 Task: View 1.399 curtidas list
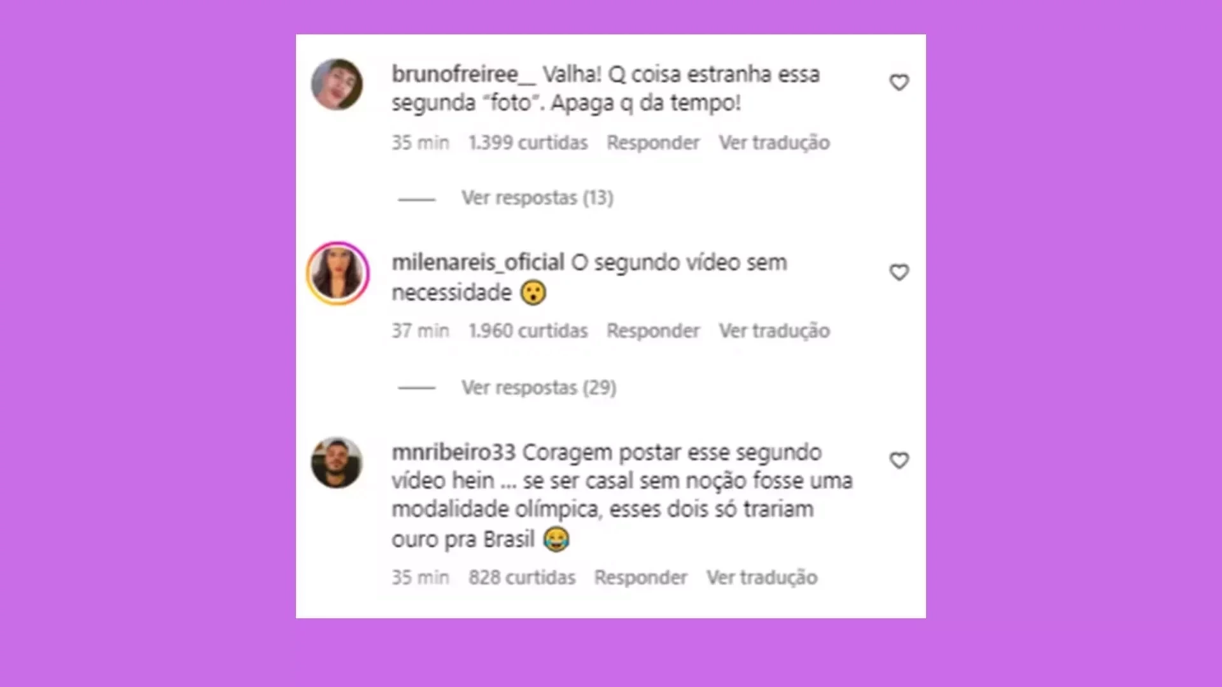pos(528,142)
